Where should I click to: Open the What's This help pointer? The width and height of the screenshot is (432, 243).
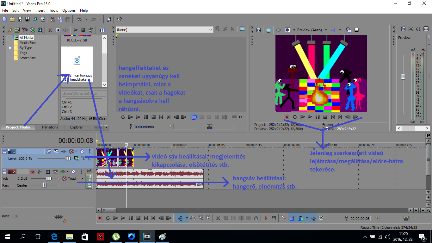point(119,19)
